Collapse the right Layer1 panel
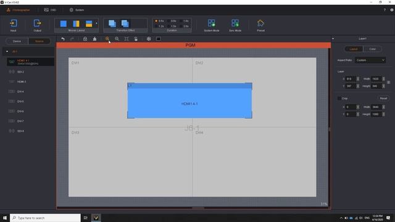The width and height of the screenshot is (395, 222). [x=333, y=38]
